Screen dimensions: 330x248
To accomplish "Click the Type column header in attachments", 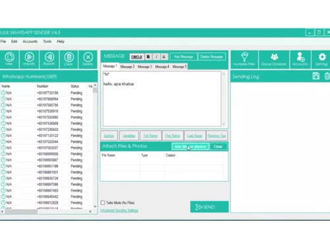I will [x=145, y=155].
